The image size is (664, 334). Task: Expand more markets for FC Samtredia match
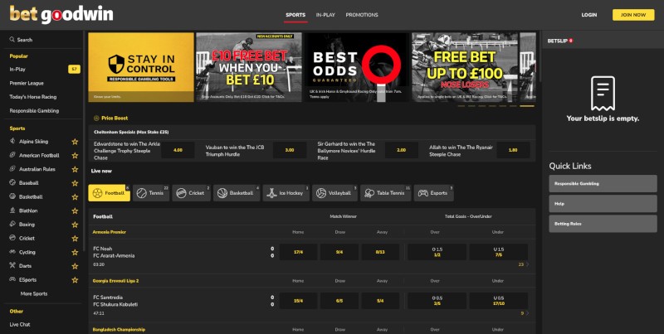[x=523, y=313]
